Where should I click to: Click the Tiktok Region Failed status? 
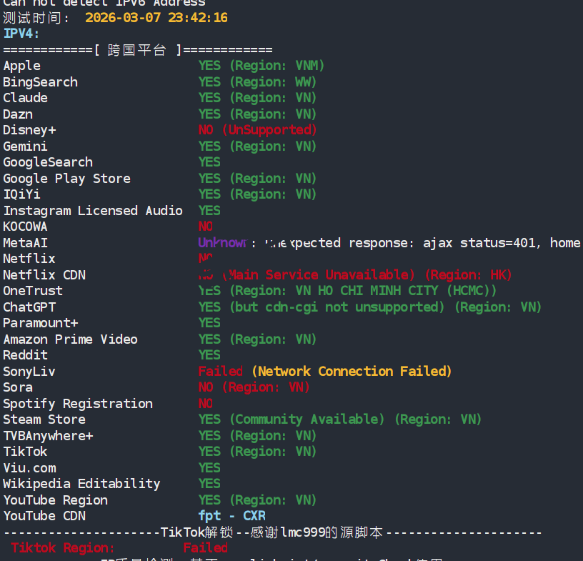[x=205, y=548]
